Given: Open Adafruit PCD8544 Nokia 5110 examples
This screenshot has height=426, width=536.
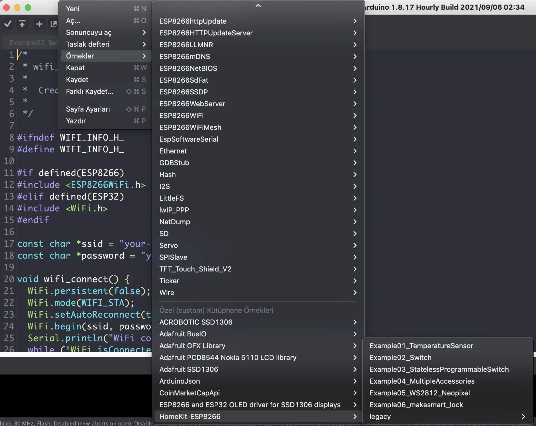Looking at the screenshot, I should [258, 358].
